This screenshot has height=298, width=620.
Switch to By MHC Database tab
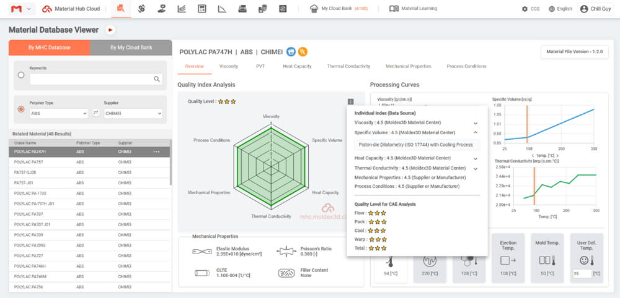(50, 48)
